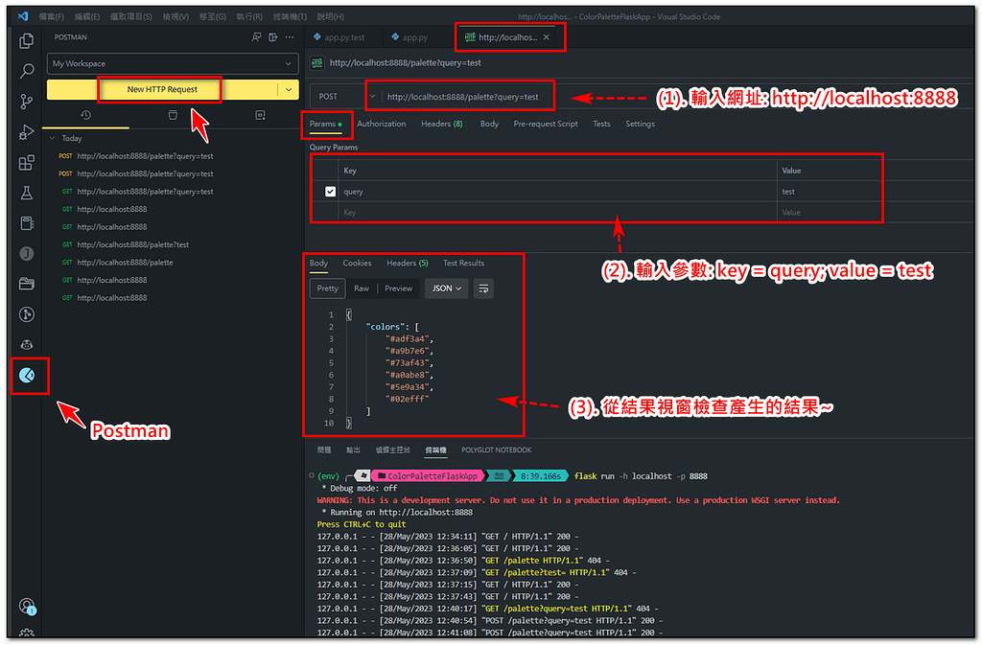Clear Postman history with the trash icon

(x=173, y=114)
